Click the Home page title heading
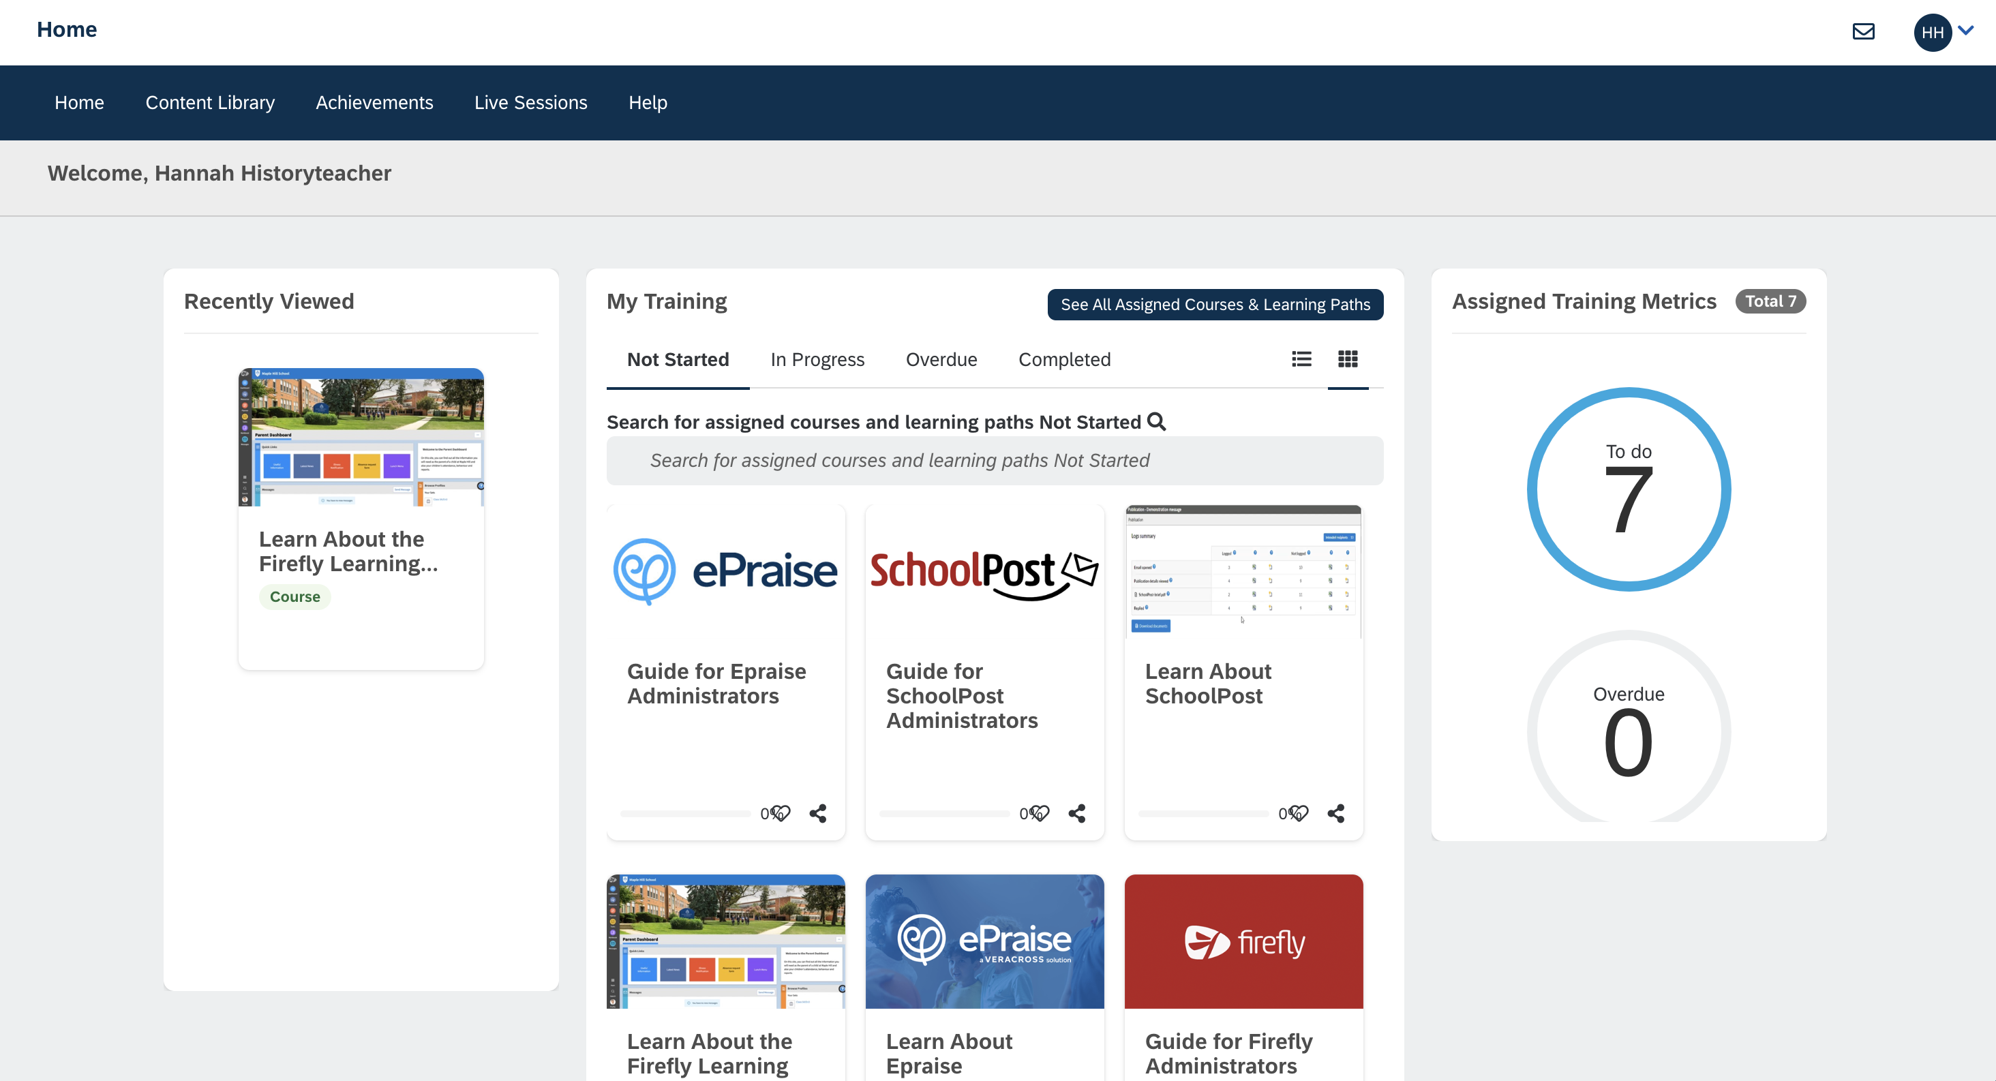 tap(67, 29)
